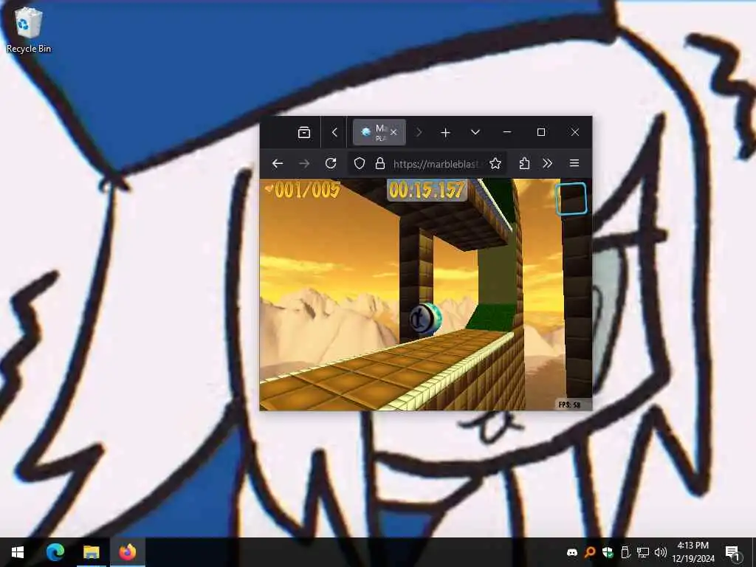Open the 4:13 PM clock calendar
Image resolution: width=756 pixels, height=567 pixels.
pyautogui.click(x=693, y=552)
